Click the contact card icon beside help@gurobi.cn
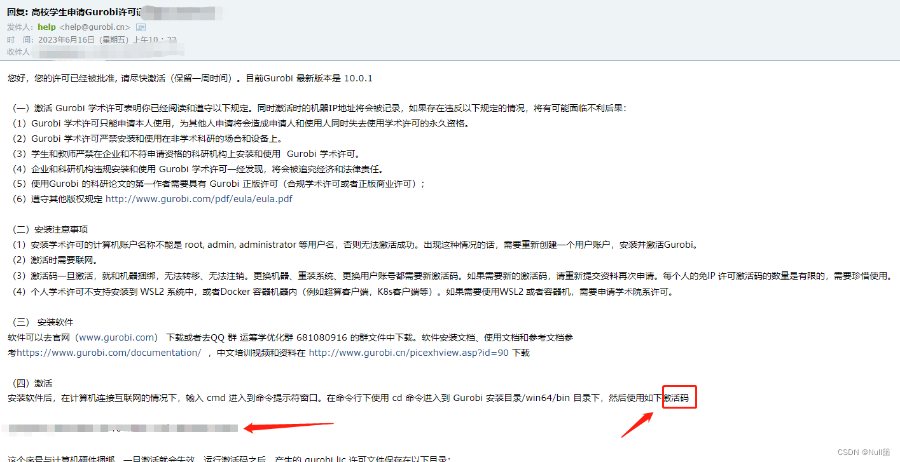 coord(141,27)
